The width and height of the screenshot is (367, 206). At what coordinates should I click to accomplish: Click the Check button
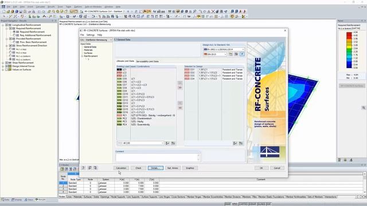pyautogui.click(x=138, y=168)
